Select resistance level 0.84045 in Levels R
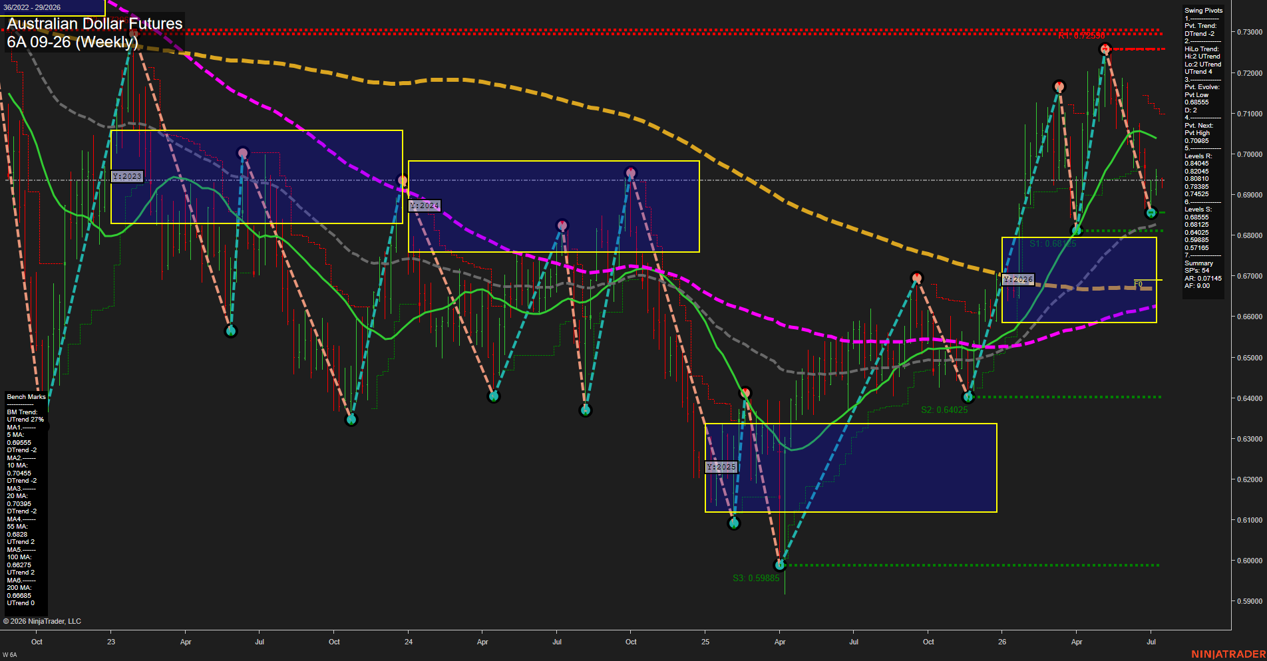Screen dimensions: 1267x661 pos(1197,164)
